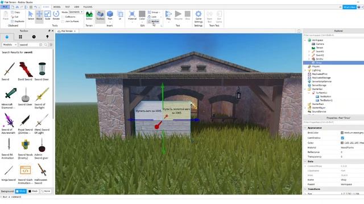Open the Models category dropdown

click(x=10, y=45)
